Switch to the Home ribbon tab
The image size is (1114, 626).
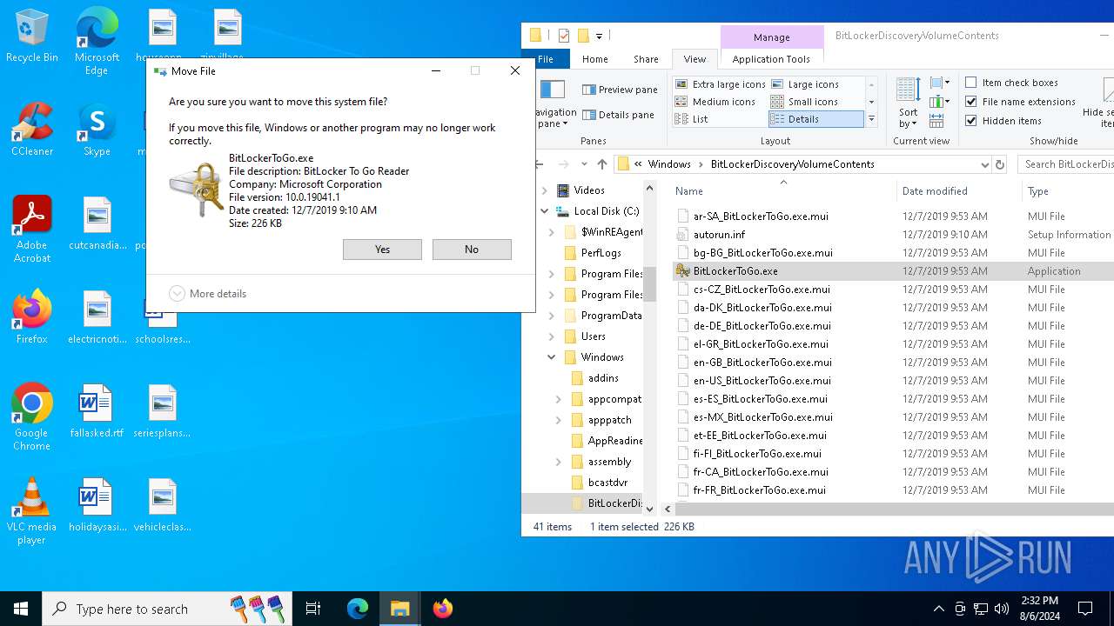[595, 59]
